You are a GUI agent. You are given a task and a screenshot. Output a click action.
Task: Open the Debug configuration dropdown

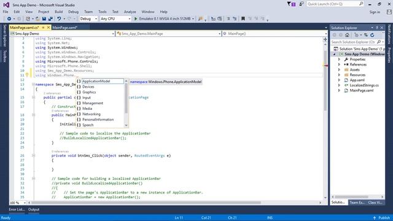tap(88, 19)
